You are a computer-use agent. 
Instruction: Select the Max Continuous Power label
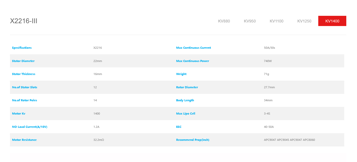[193, 61]
